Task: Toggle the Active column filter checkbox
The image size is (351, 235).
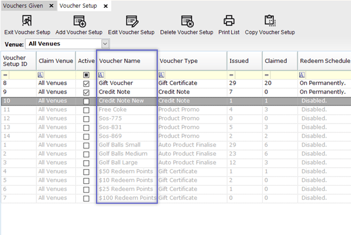Action: pos(86,75)
